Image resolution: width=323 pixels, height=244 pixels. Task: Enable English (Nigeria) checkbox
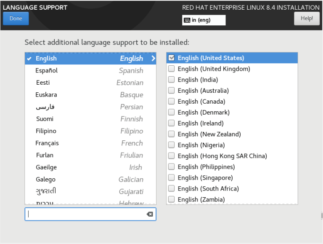(x=172, y=145)
